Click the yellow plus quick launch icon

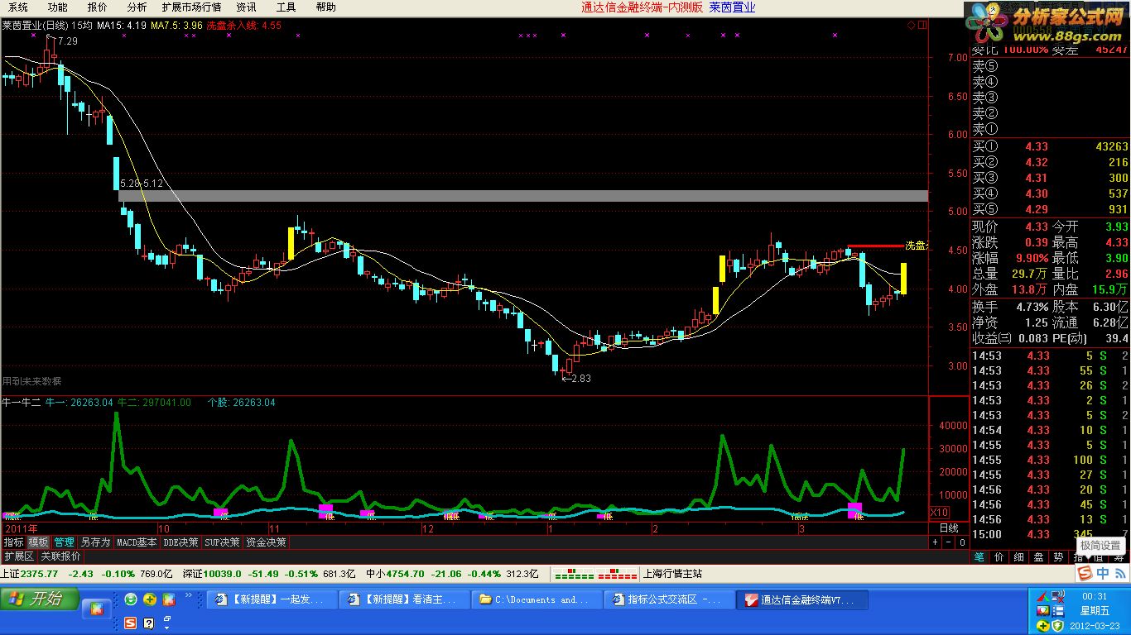pos(150,599)
